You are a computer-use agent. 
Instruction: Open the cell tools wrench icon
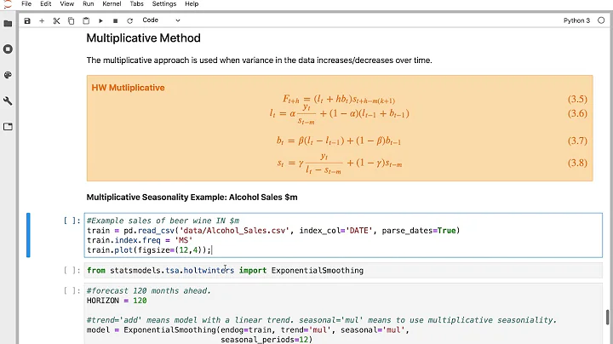coord(8,100)
